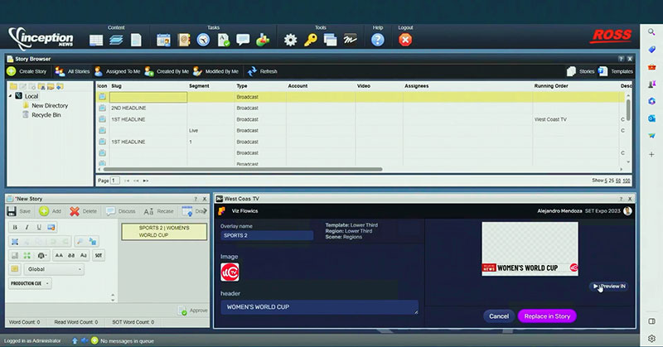Toggle bold formatting
Image resolution: width=663 pixels, height=347 pixels.
pyautogui.click(x=15, y=228)
